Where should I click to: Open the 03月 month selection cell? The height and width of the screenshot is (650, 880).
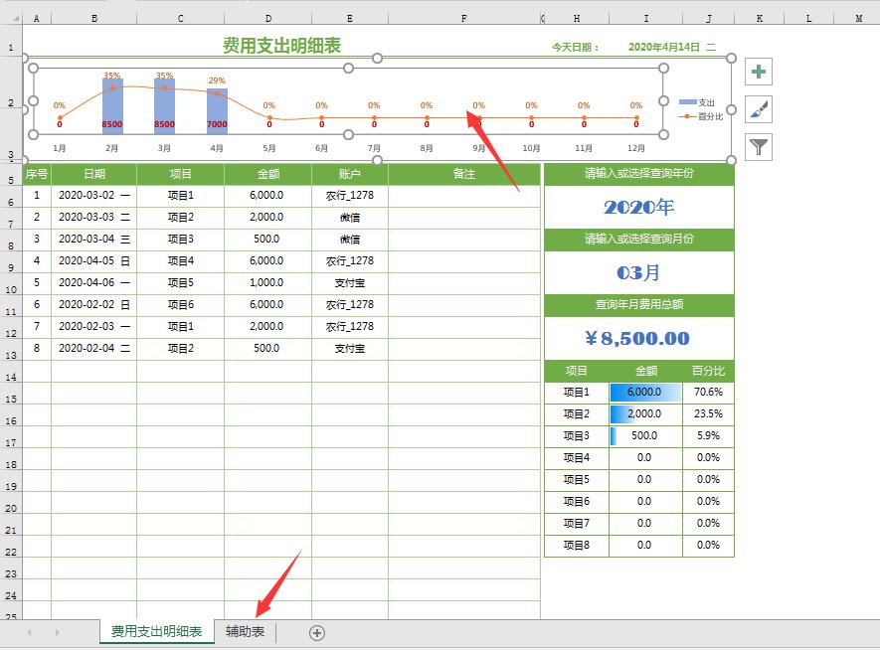[x=637, y=271]
